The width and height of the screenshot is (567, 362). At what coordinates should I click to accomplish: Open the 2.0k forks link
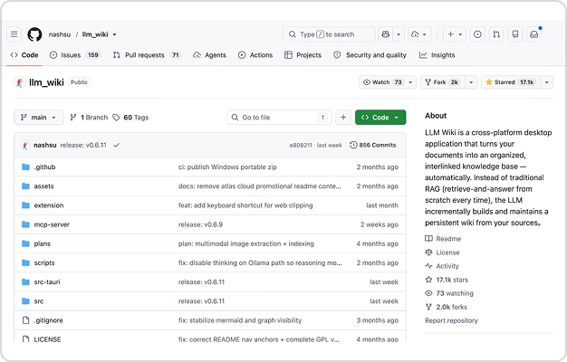tap(447, 307)
